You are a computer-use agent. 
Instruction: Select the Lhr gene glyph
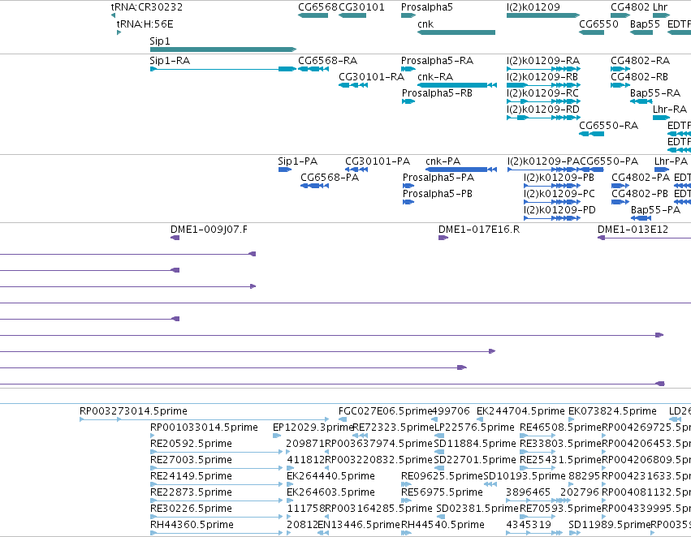[x=661, y=15]
